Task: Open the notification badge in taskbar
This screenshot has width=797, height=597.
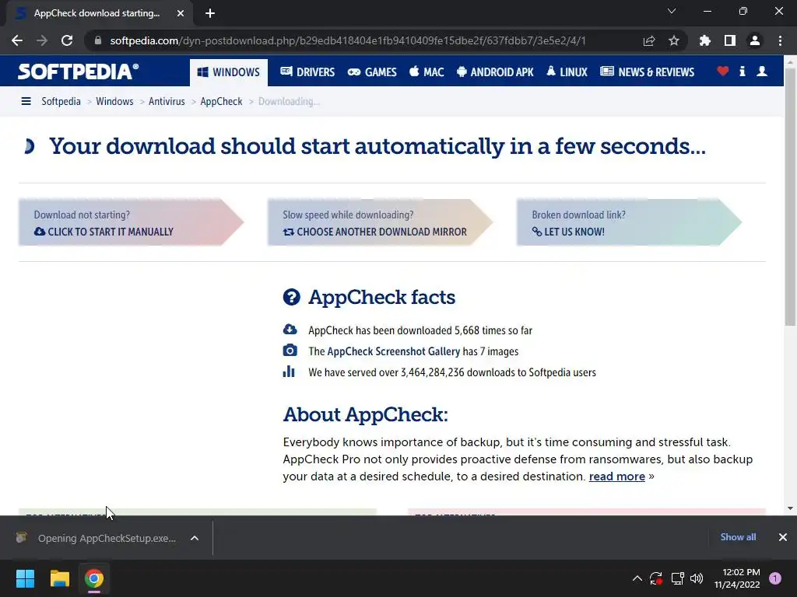Action: 775,578
